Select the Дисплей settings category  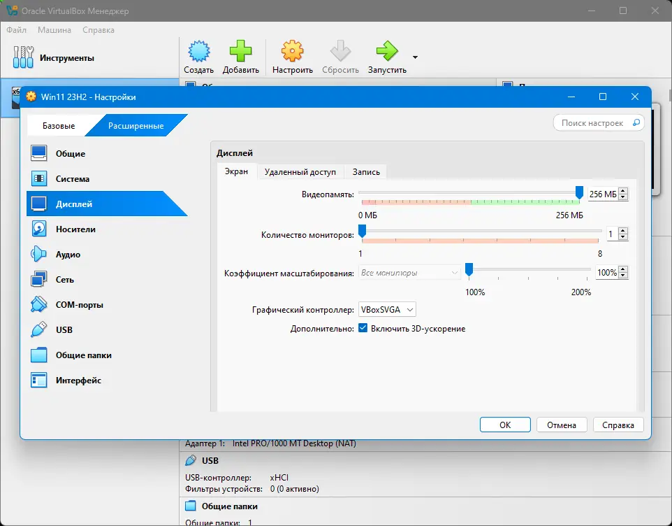coord(107,204)
